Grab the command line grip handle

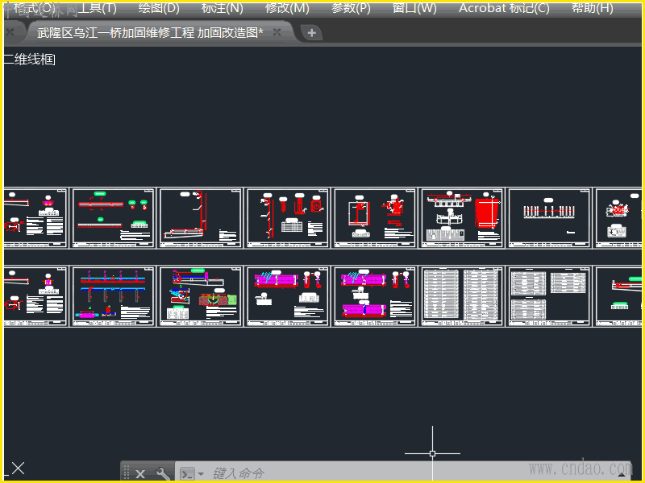point(127,473)
